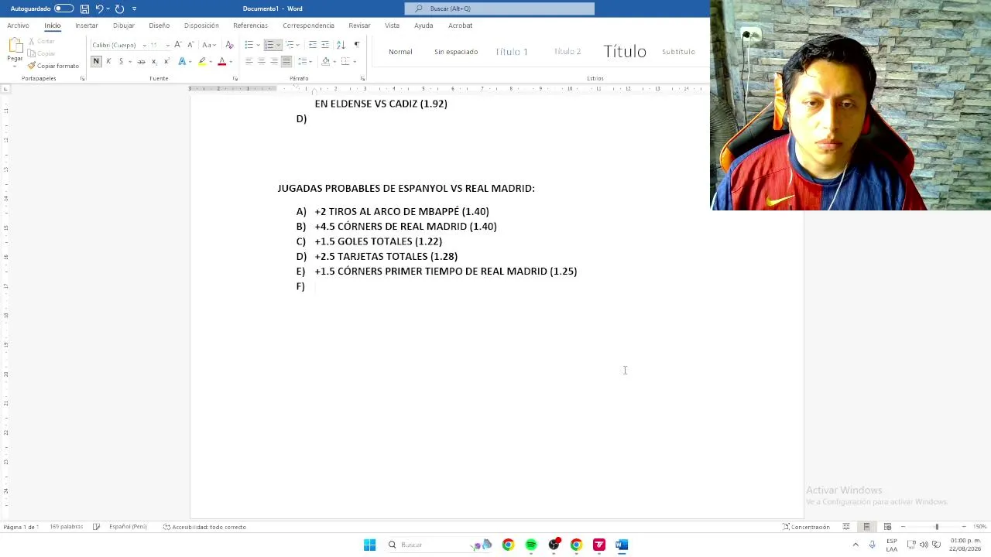Increase the paragraph indent

tap(325, 45)
